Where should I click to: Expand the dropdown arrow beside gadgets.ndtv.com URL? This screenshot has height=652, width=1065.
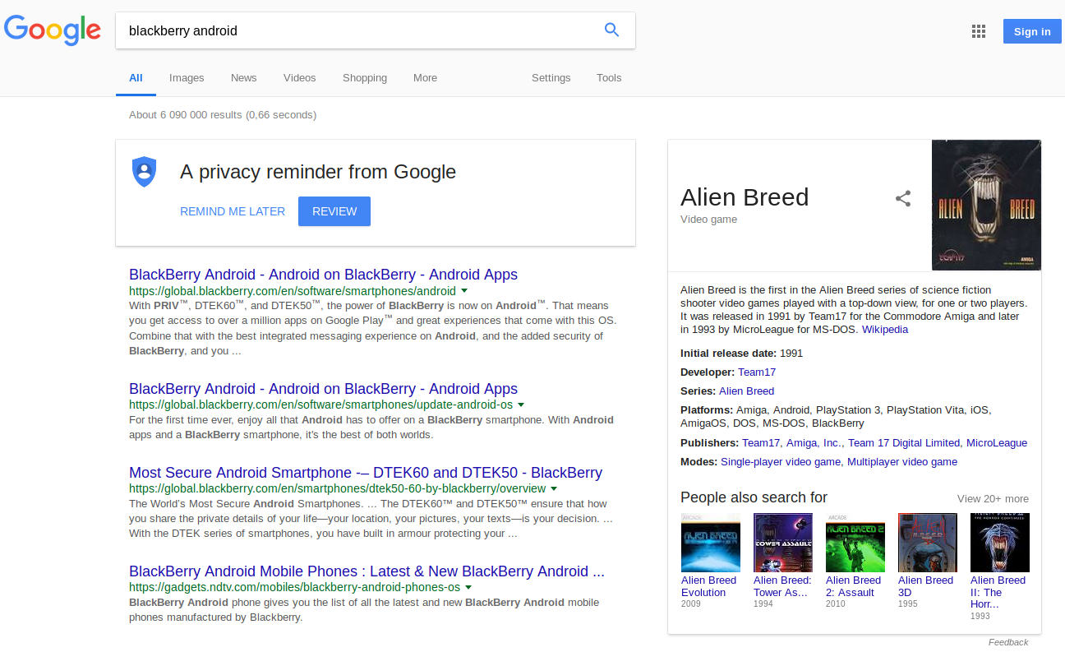(x=468, y=588)
